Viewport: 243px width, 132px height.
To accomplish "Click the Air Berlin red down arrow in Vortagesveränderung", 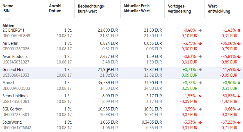I will [200, 43].
